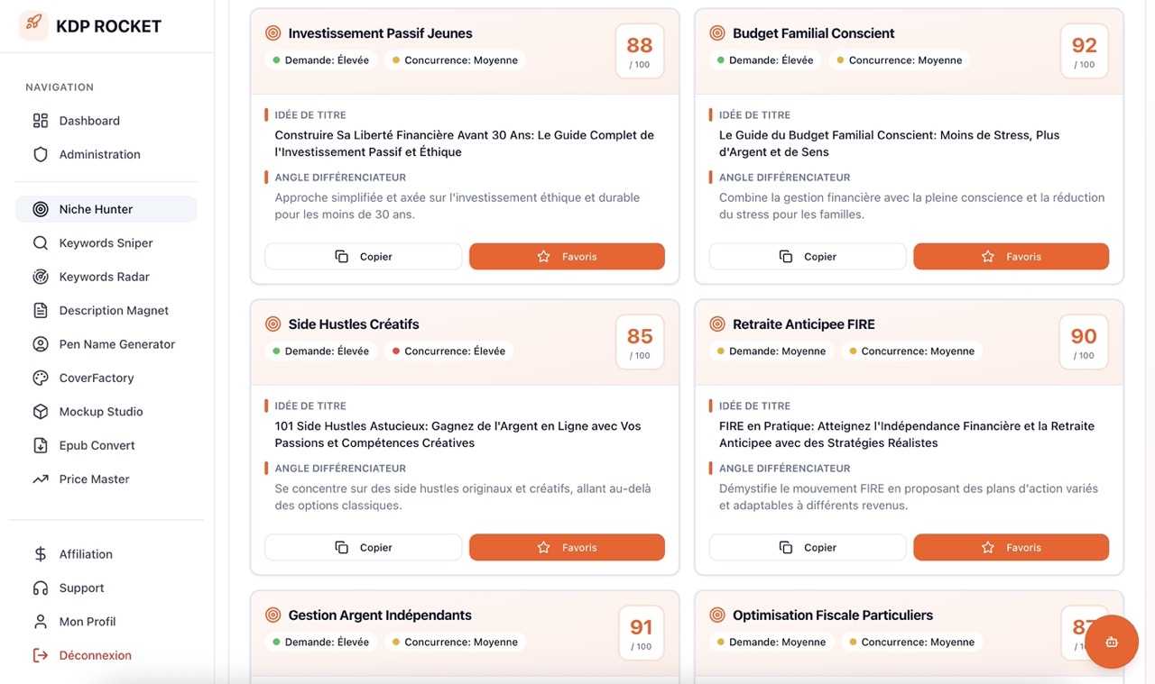
Task: Open the Description Magnet menu item
Action: pyautogui.click(x=114, y=311)
